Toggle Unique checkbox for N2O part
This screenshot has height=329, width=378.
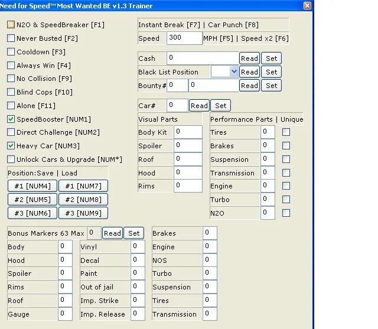[x=286, y=213]
